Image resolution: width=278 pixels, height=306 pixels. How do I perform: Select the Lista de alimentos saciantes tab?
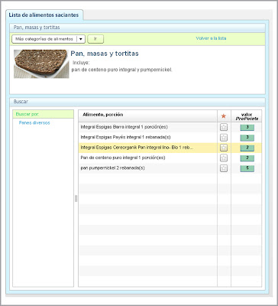44,15
